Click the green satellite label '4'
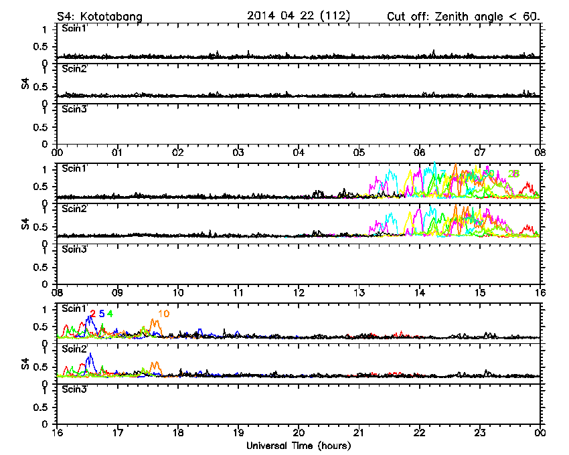Image resolution: width=569 pixels, height=455 pixels. click(x=110, y=314)
